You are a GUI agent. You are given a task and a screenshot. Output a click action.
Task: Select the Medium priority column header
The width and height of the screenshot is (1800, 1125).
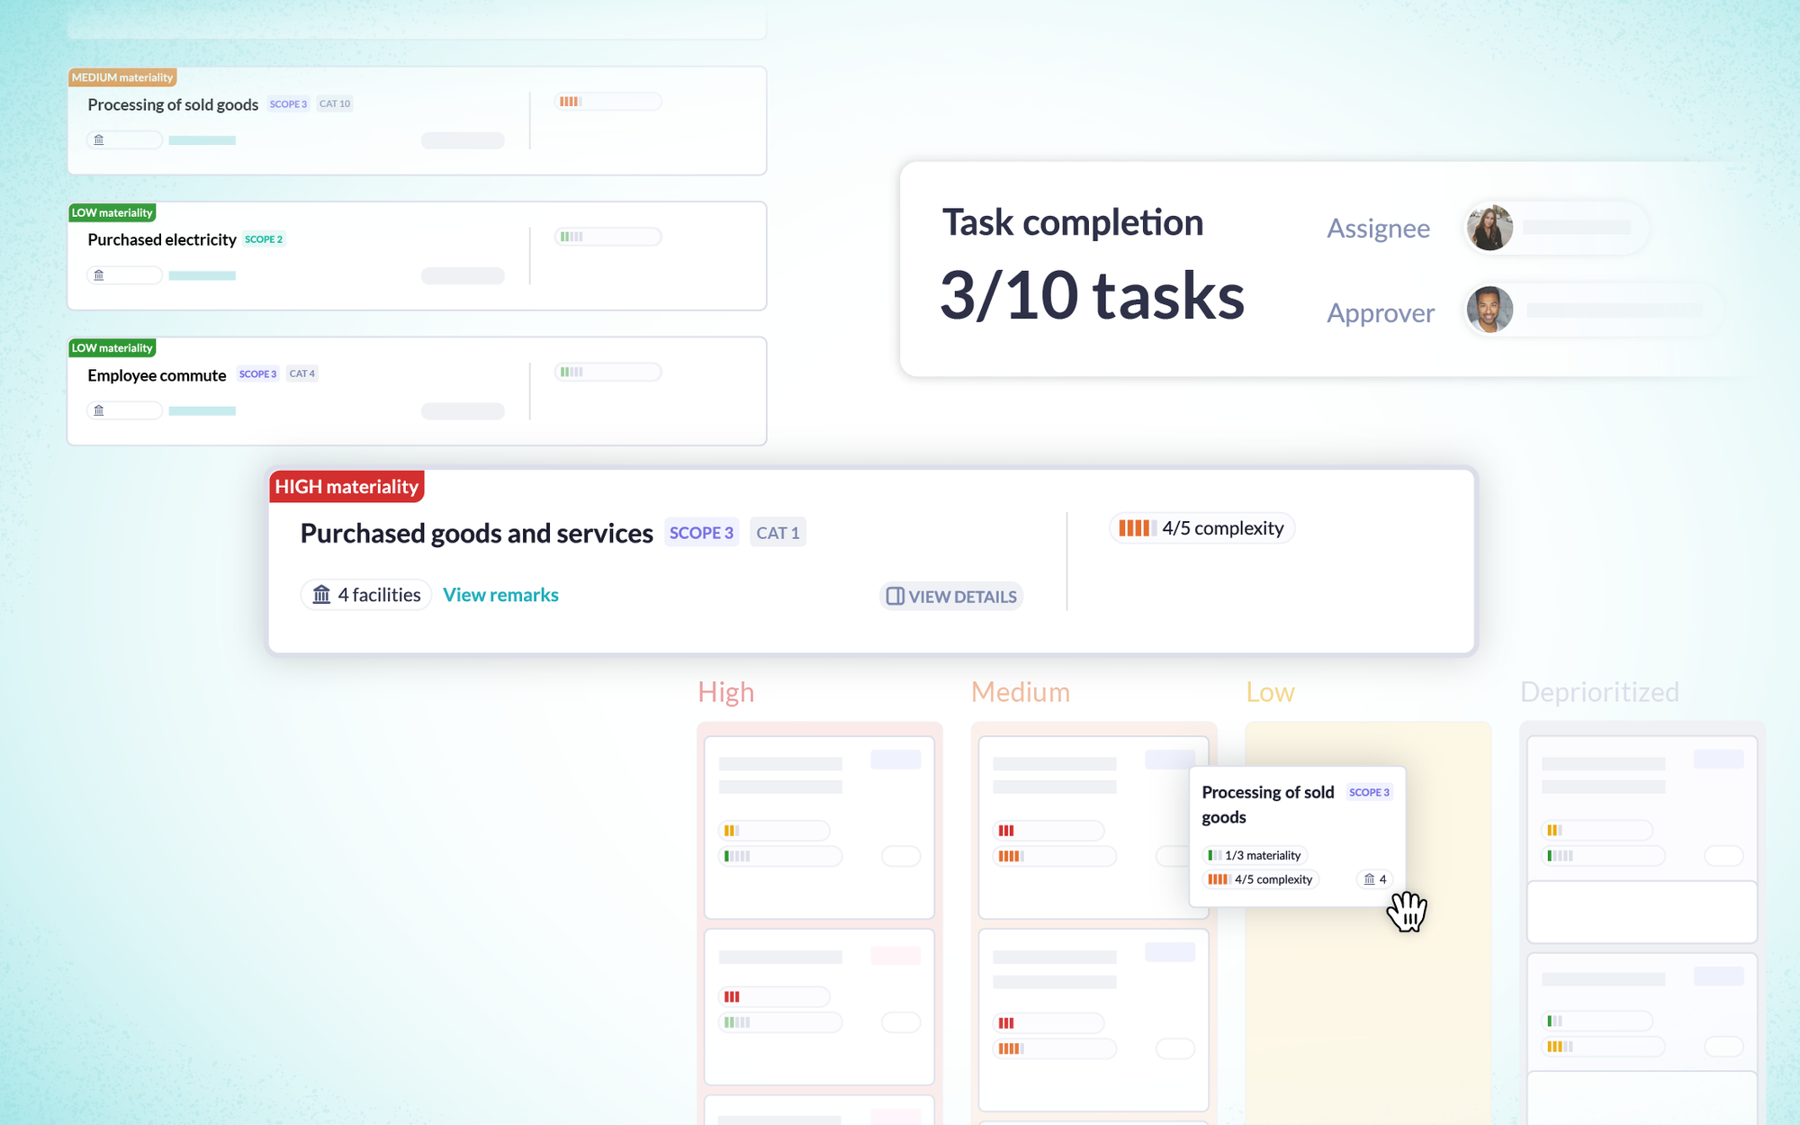tap(1020, 692)
